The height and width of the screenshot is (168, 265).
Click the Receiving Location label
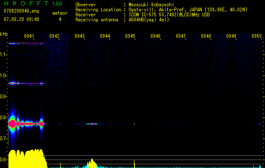[x=98, y=10]
